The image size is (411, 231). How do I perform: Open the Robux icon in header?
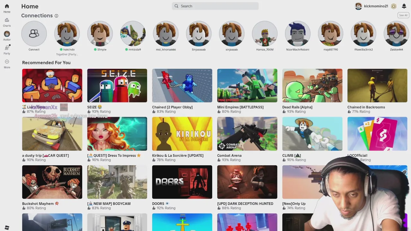(x=394, y=6)
